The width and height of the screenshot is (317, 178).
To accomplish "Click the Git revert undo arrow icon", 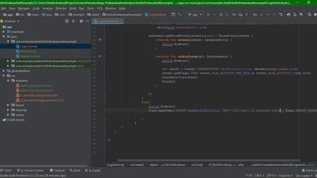I will pos(281,14).
